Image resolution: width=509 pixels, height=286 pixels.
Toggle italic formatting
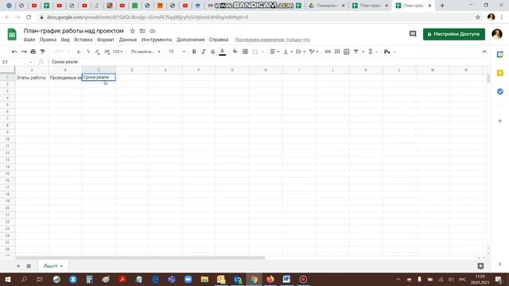204,52
